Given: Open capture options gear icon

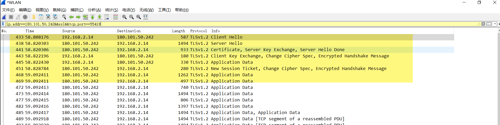Looking at the screenshot, I should click(25, 17).
